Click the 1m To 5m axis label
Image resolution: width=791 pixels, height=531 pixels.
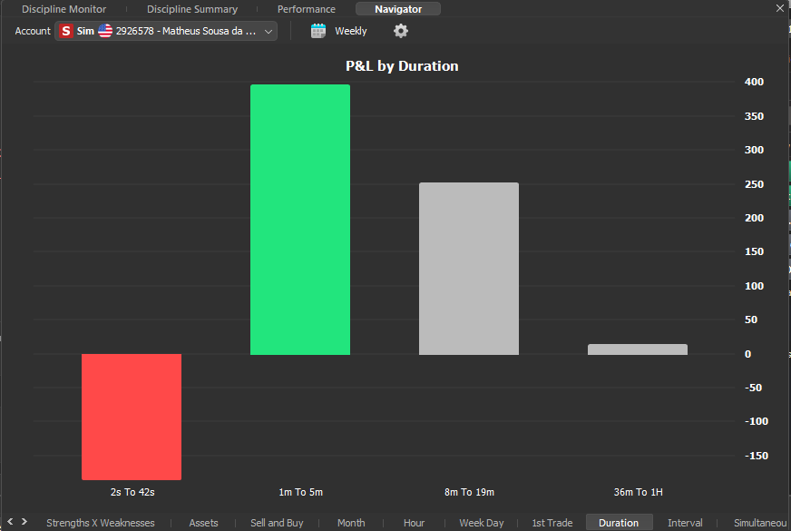(300, 492)
